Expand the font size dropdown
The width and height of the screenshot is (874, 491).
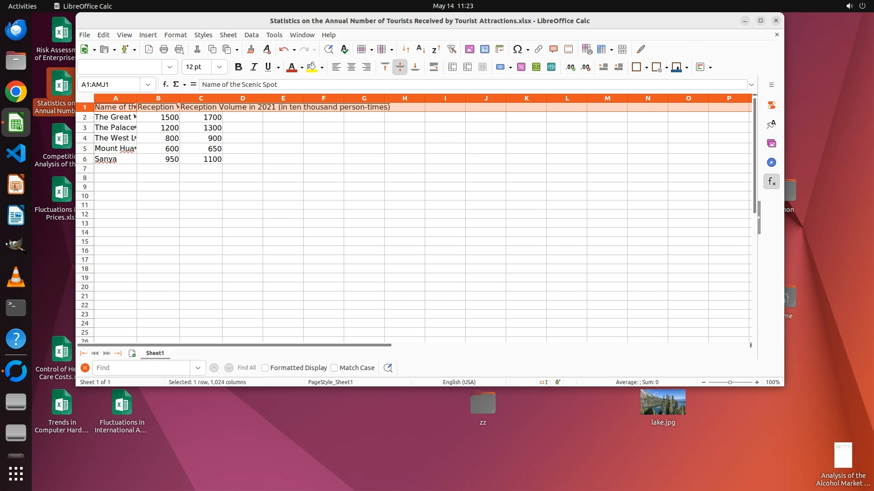219,67
